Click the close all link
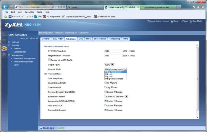This screenshot has height=132, width=207. tap(34, 38)
